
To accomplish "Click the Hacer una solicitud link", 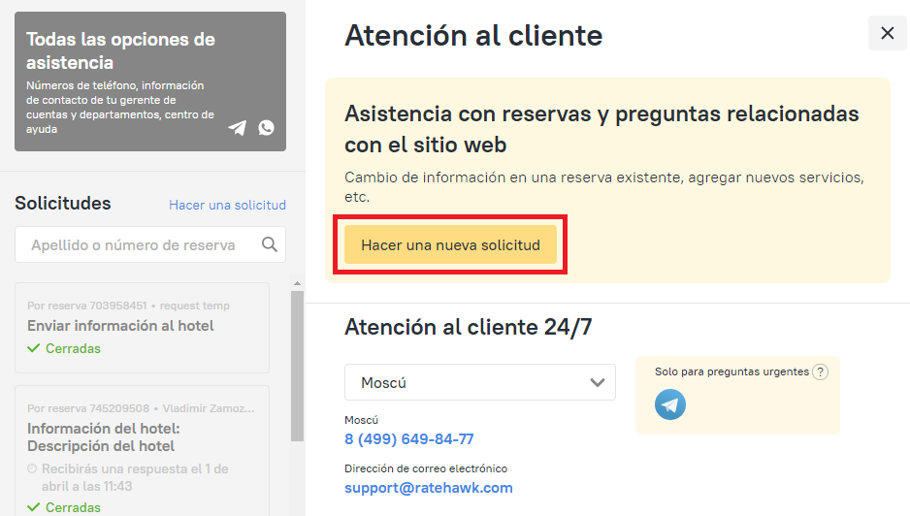I will 227,205.
